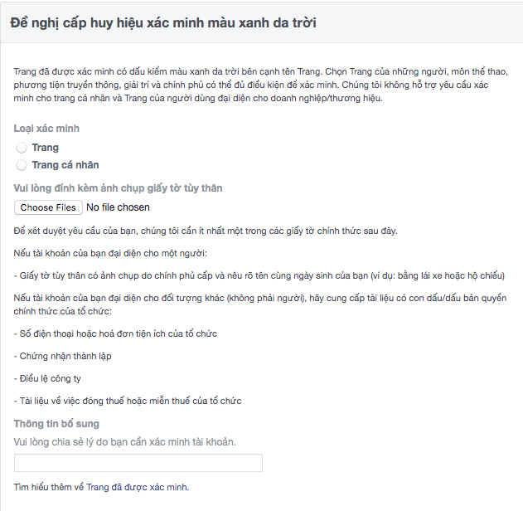This screenshot has height=511, width=523.
Task: Click the "No file chosen" text
Action: 118,207
